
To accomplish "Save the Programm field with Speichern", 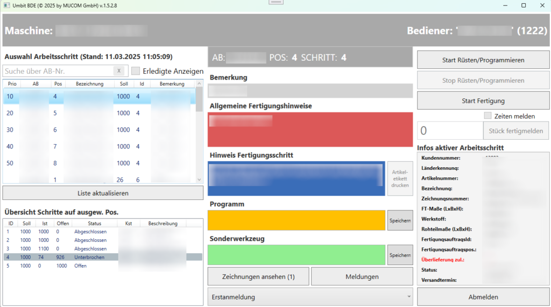I will (x=400, y=220).
